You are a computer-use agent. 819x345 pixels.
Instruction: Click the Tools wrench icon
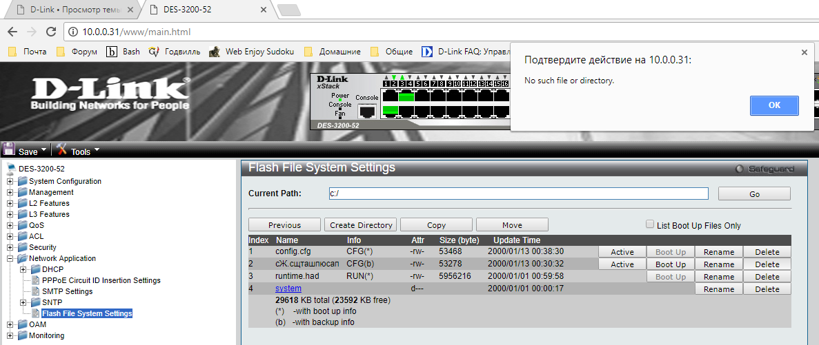(61, 149)
